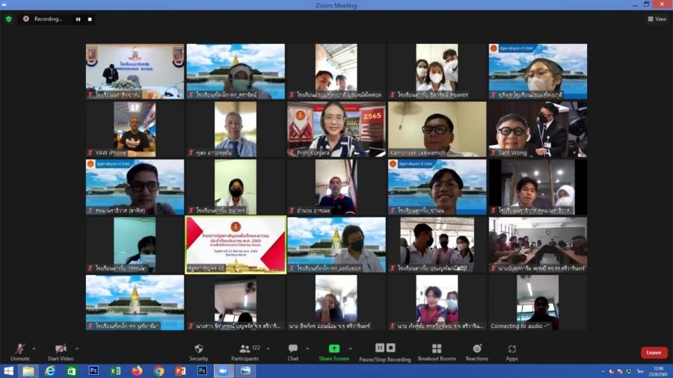Expand the caret beside Chat
This screenshot has height=378, width=673.
pos(307,348)
